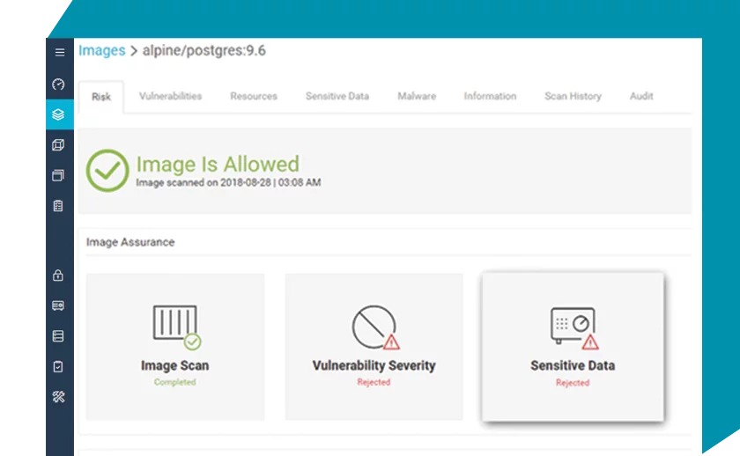The width and height of the screenshot is (740, 456).
Task: Click the Image Assurance section heading
Action: click(130, 242)
